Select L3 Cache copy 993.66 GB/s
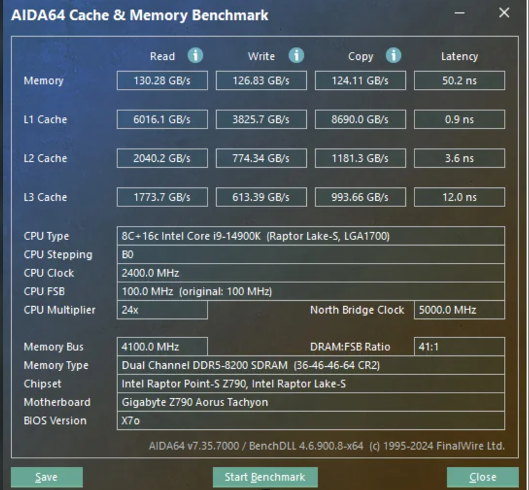529x490 pixels. [360, 197]
